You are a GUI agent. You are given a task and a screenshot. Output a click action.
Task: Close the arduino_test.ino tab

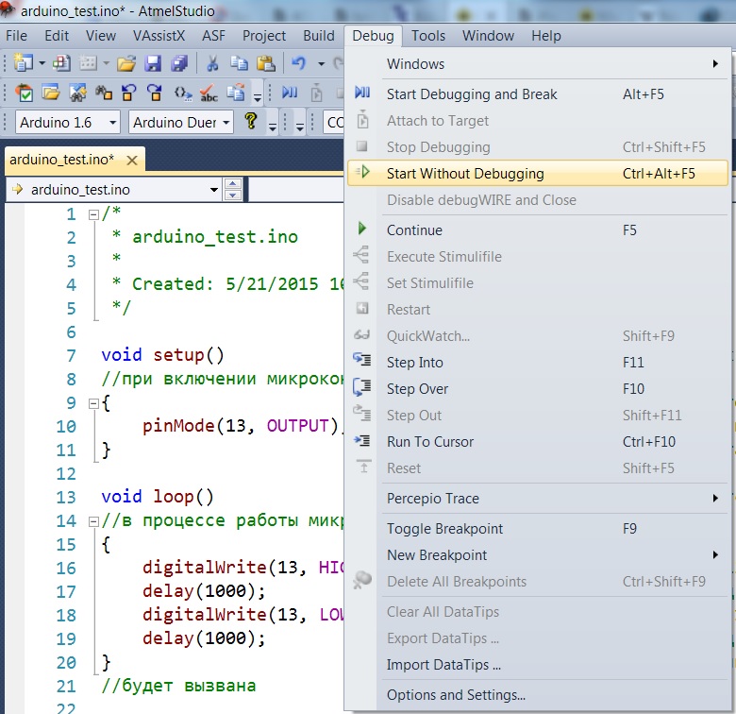pyautogui.click(x=131, y=160)
